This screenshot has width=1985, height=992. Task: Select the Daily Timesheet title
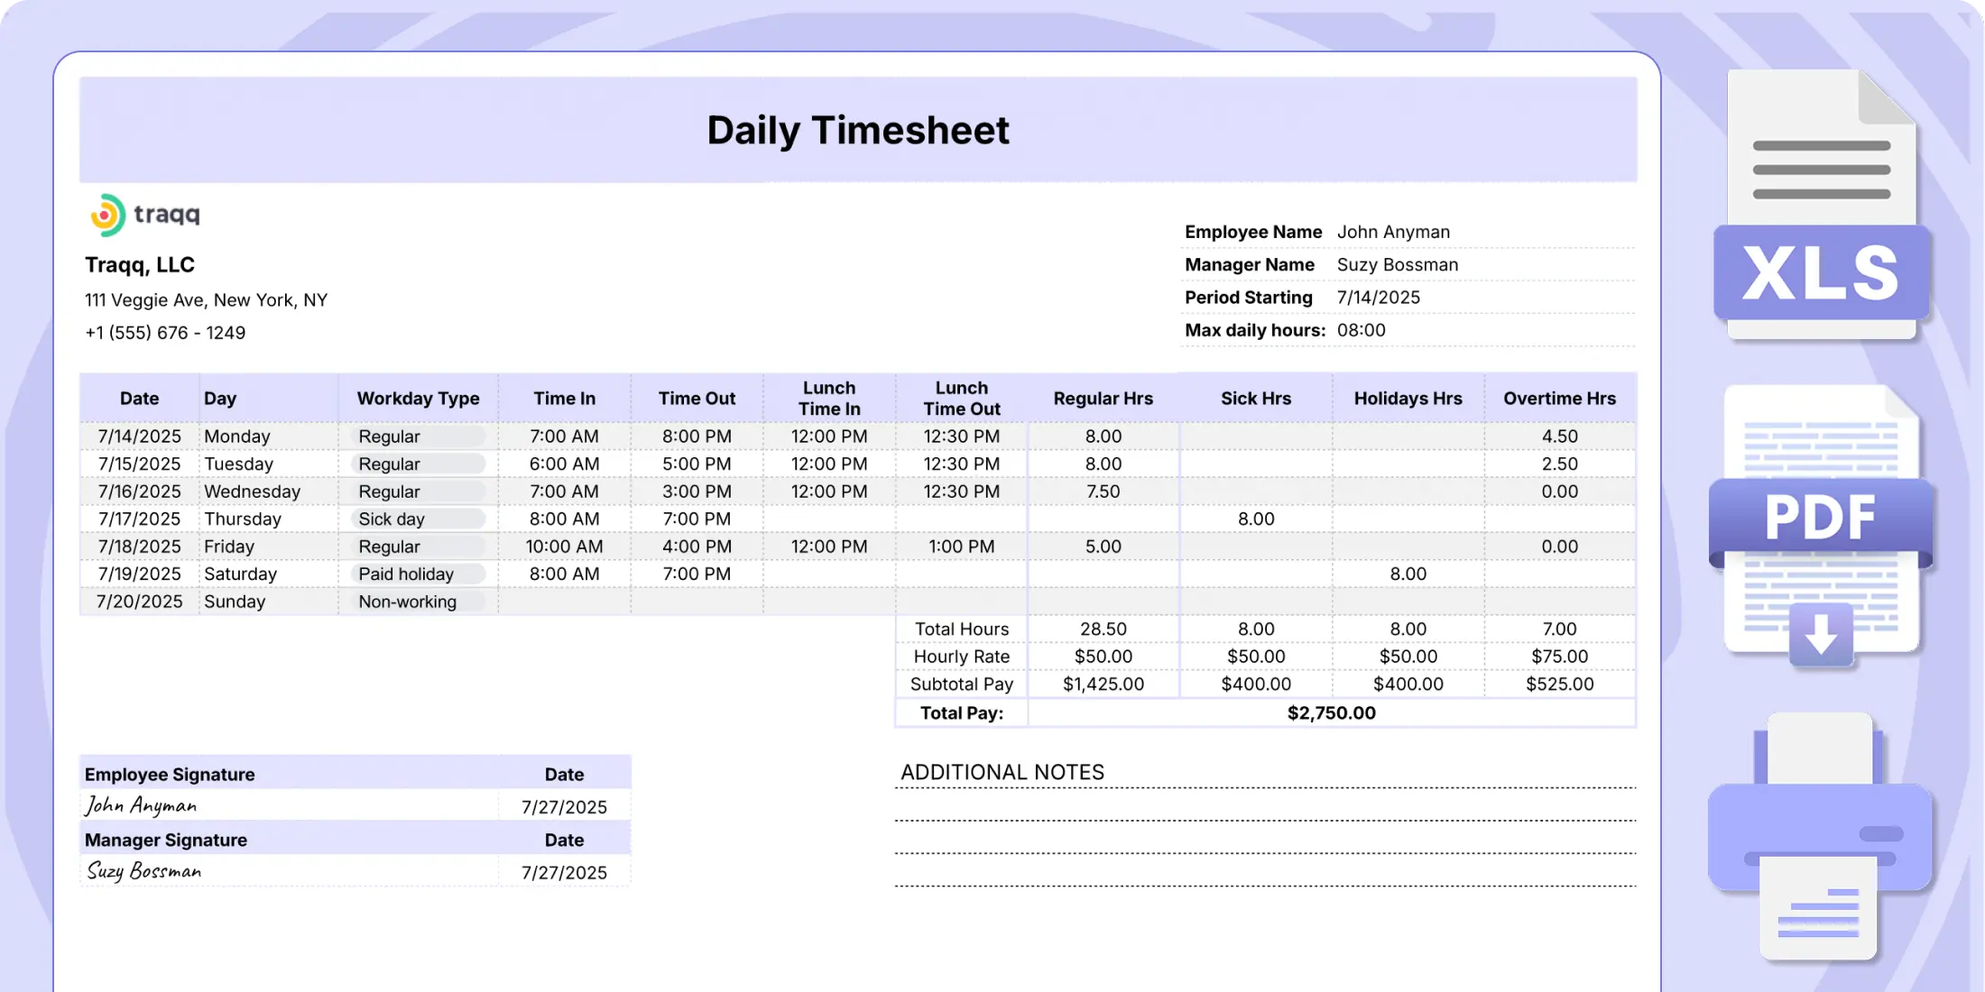click(x=858, y=130)
